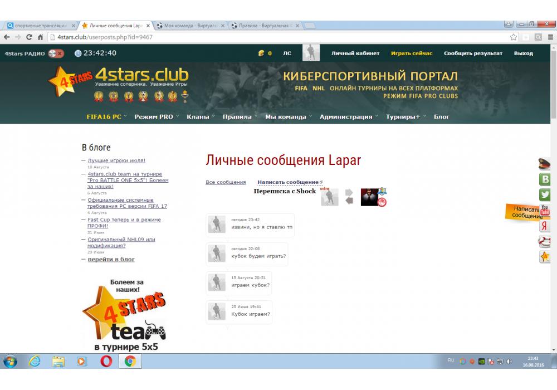
Task: Open the Opera browser from the taskbar
Action: tap(106, 362)
